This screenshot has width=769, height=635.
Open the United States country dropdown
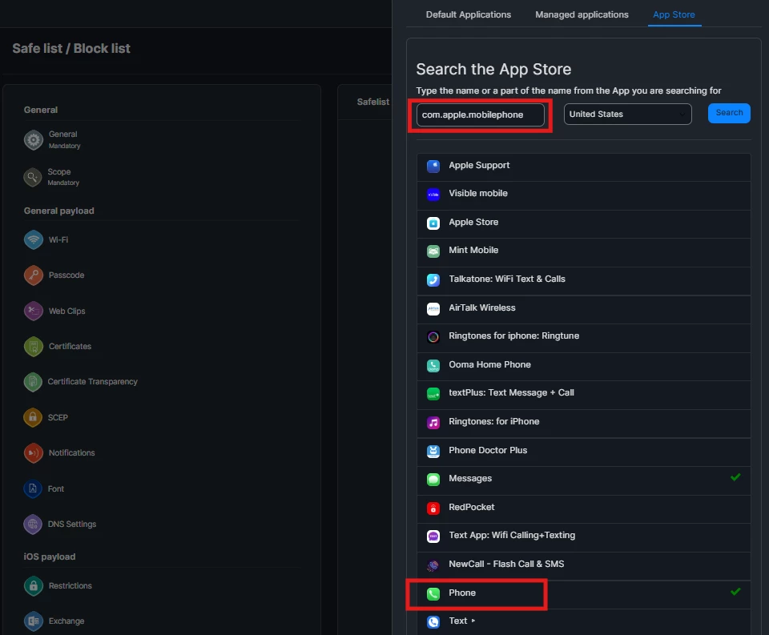tap(627, 114)
